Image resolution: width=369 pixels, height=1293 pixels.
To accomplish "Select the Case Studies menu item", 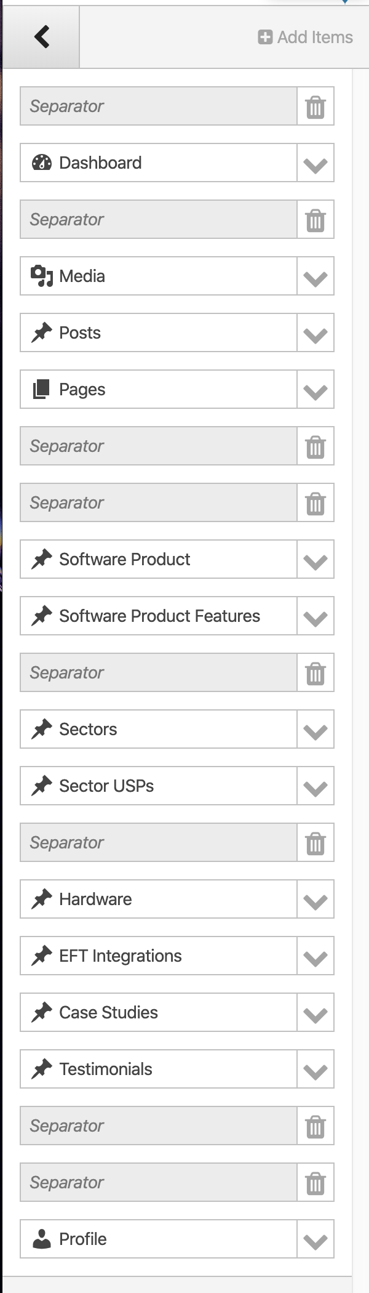I will tap(108, 1012).
